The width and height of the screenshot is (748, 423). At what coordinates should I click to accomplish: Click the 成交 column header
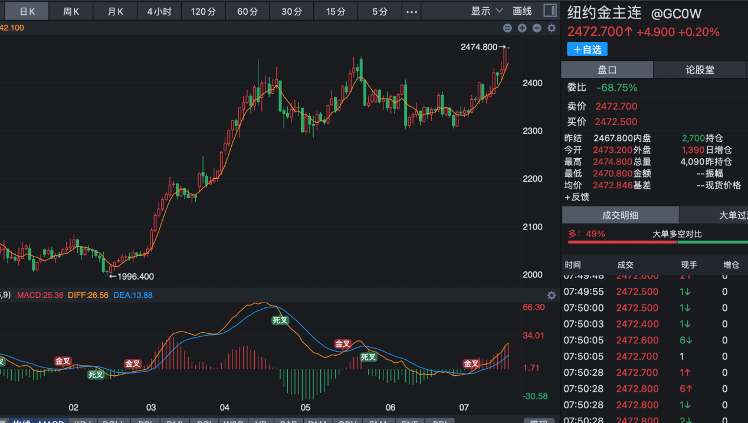625,265
